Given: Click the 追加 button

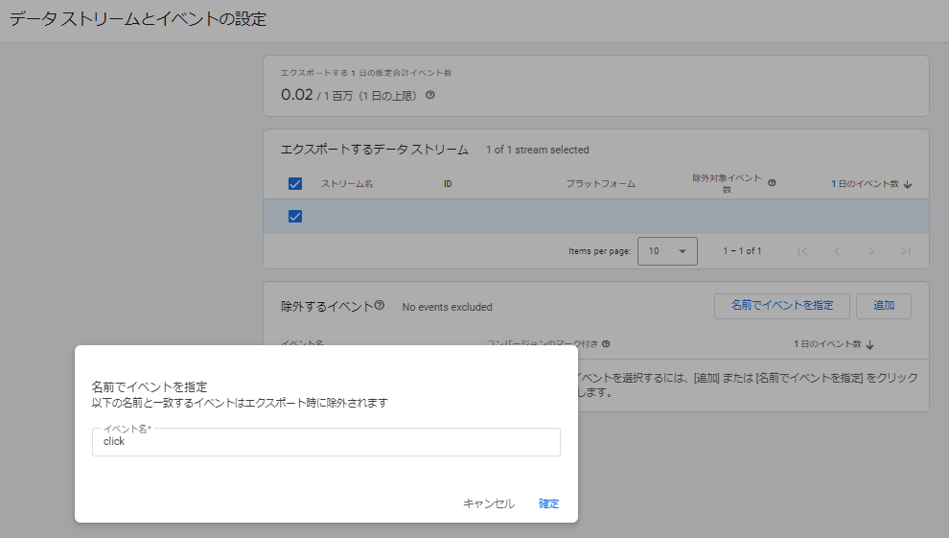Looking at the screenshot, I should [883, 306].
